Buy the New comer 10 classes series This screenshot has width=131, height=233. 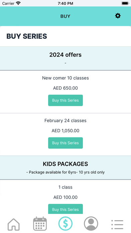pyautogui.click(x=65, y=100)
